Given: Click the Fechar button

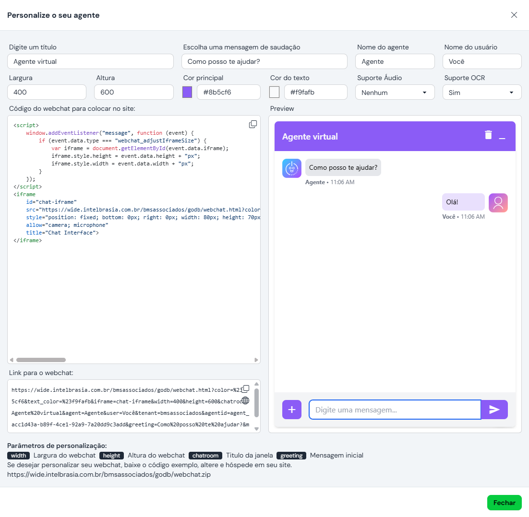Looking at the screenshot, I should [x=504, y=503].
